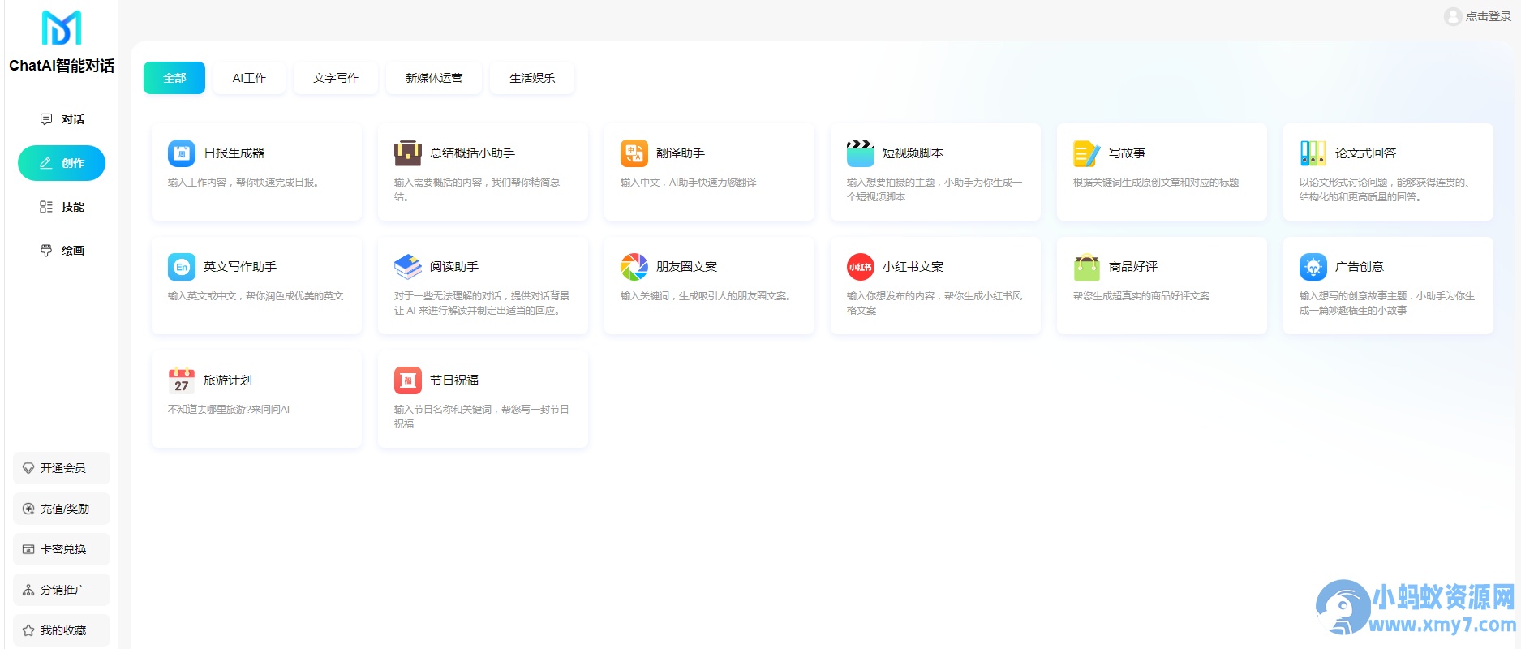The height and width of the screenshot is (649, 1521).
Task: Select the 写故事 notepad icon
Action: [x=1086, y=153]
